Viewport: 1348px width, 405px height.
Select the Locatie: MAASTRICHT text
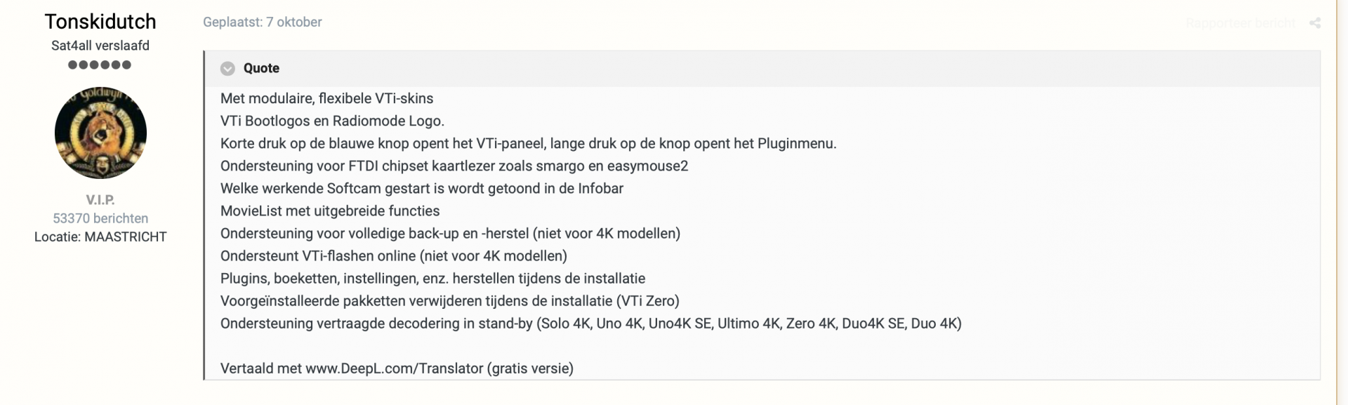100,237
